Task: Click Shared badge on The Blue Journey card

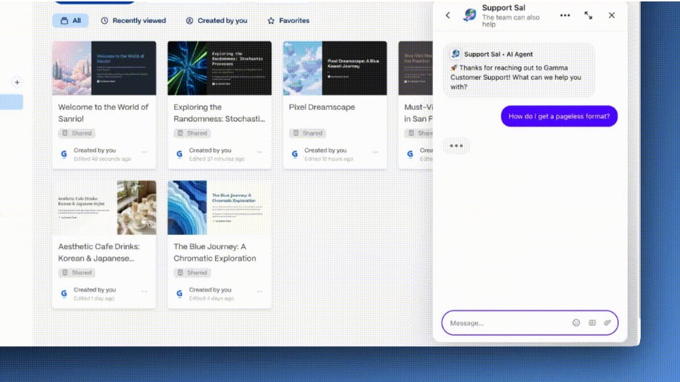Action: 192,273
